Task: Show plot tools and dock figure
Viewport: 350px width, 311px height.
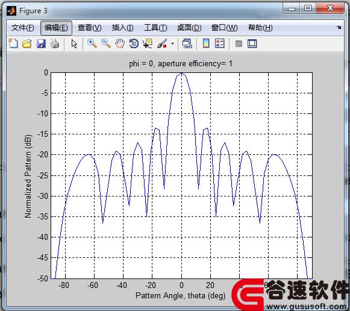Action: point(252,43)
